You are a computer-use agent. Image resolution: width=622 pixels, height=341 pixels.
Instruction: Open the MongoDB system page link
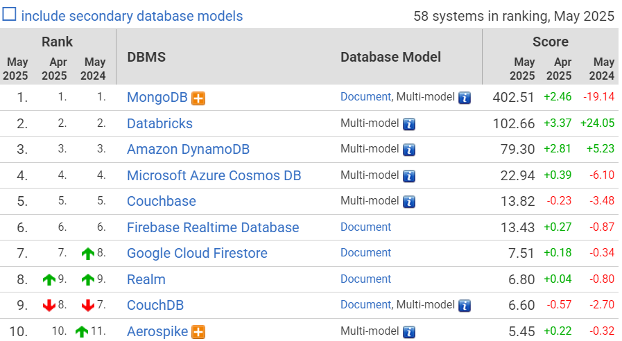157,98
